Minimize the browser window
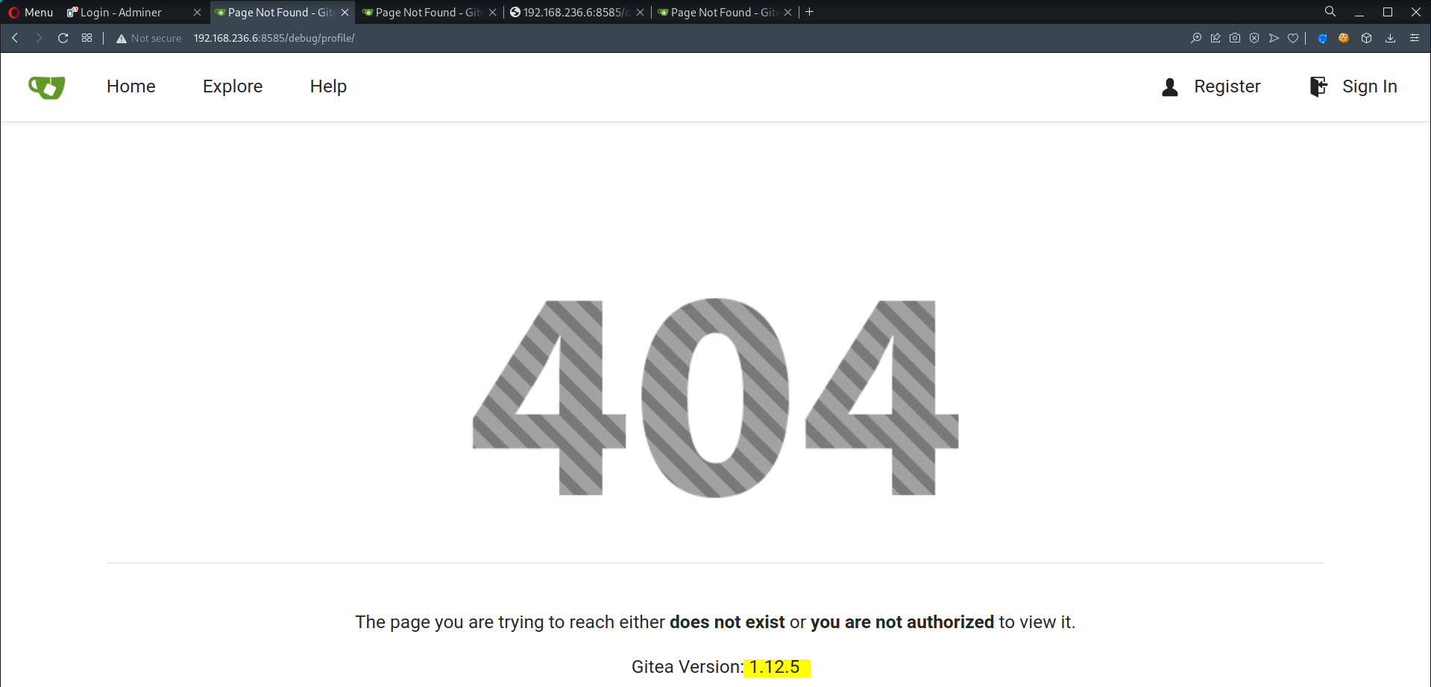The height and width of the screenshot is (687, 1431). [x=1359, y=13]
